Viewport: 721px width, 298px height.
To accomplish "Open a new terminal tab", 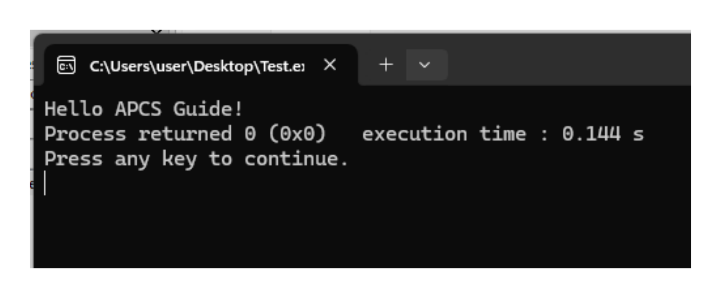I will pyautogui.click(x=386, y=65).
